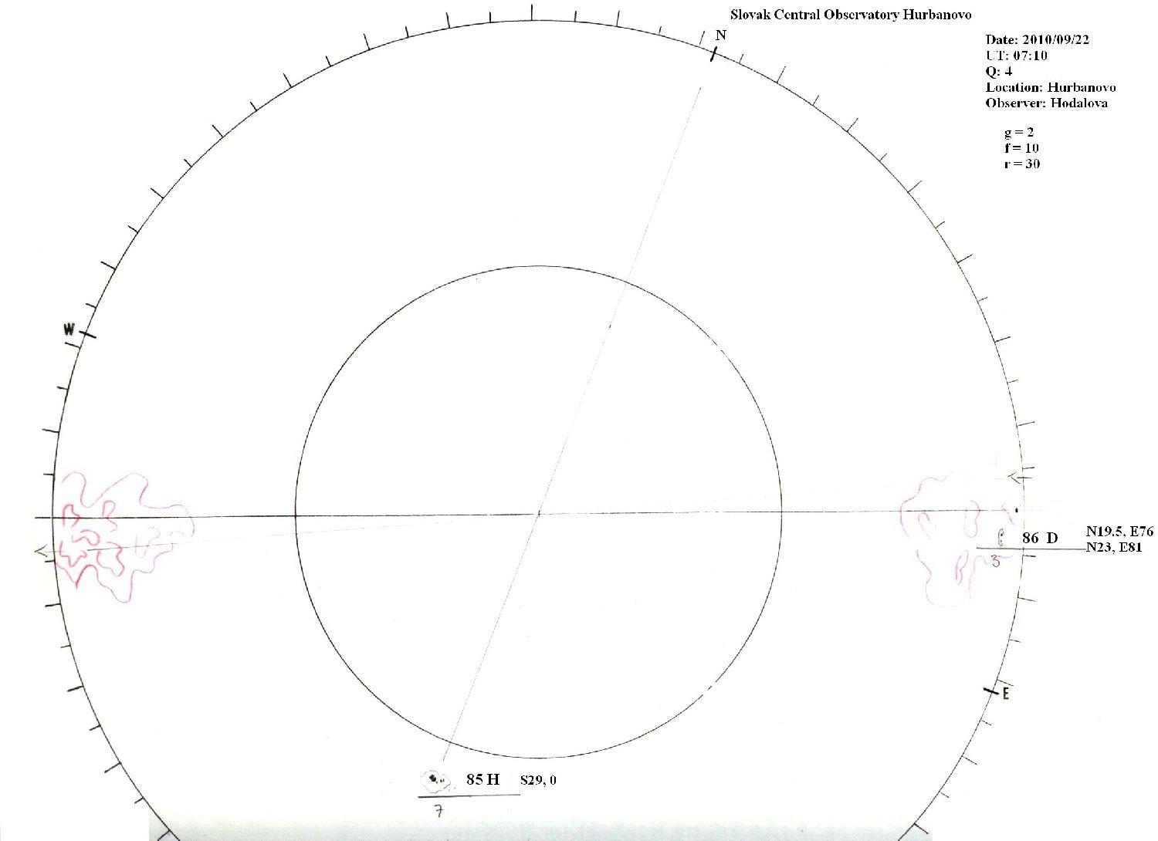Click the sunspot group 86 sketch
Screen dimensions: 1158x841
point(1001,535)
